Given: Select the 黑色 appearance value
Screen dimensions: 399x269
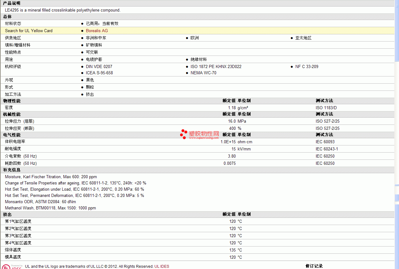Looking at the screenshot, I should [90, 80].
